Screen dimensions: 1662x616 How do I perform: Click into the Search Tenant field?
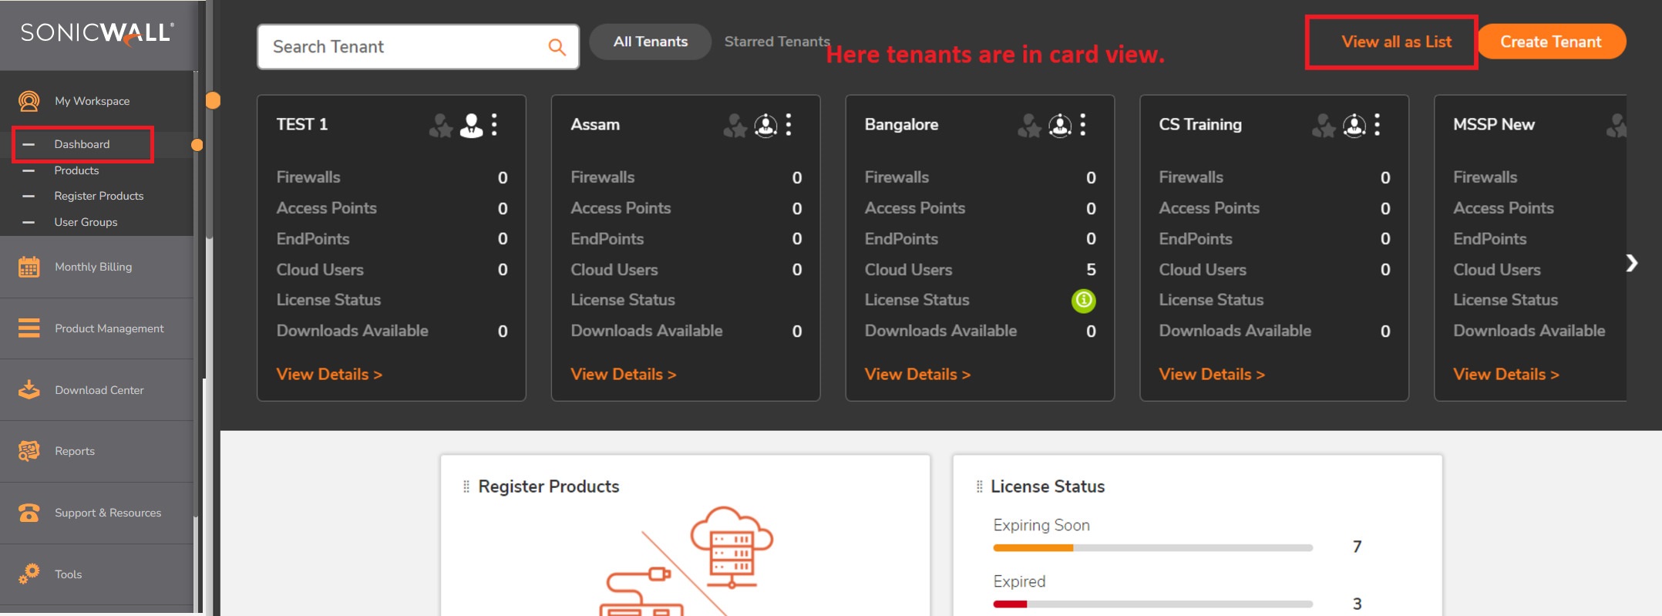click(x=405, y=47)
